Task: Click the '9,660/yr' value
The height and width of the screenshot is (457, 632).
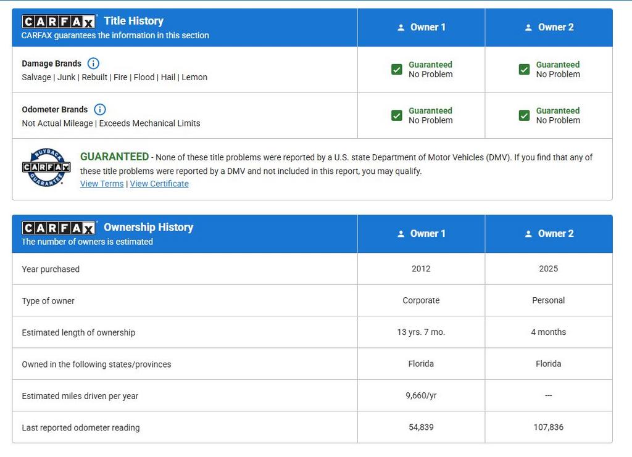Action: (421, 395)
